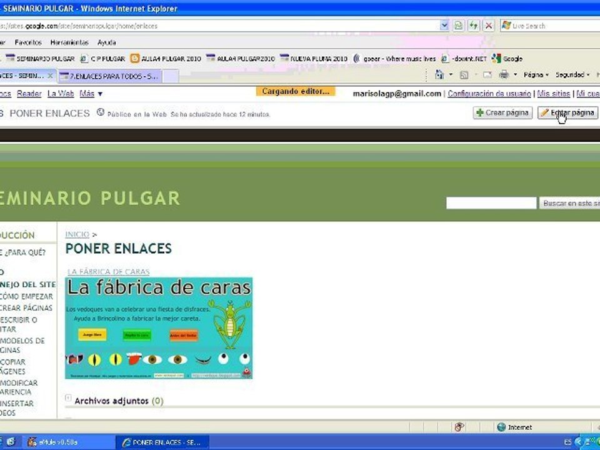
Task: Click the read mail icon in command bar
Action: 487,75
